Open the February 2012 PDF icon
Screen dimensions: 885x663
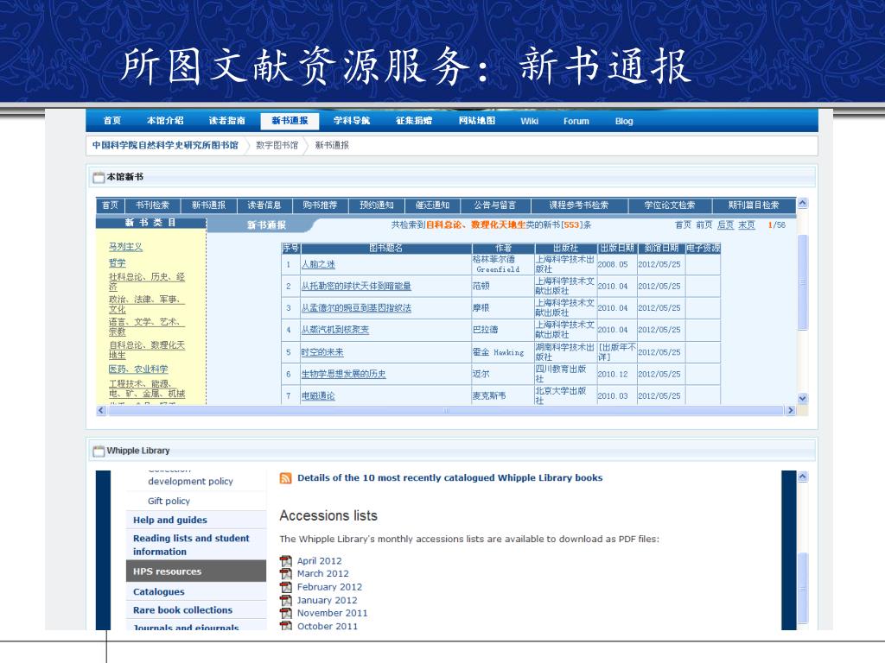(x=286, y=587)
